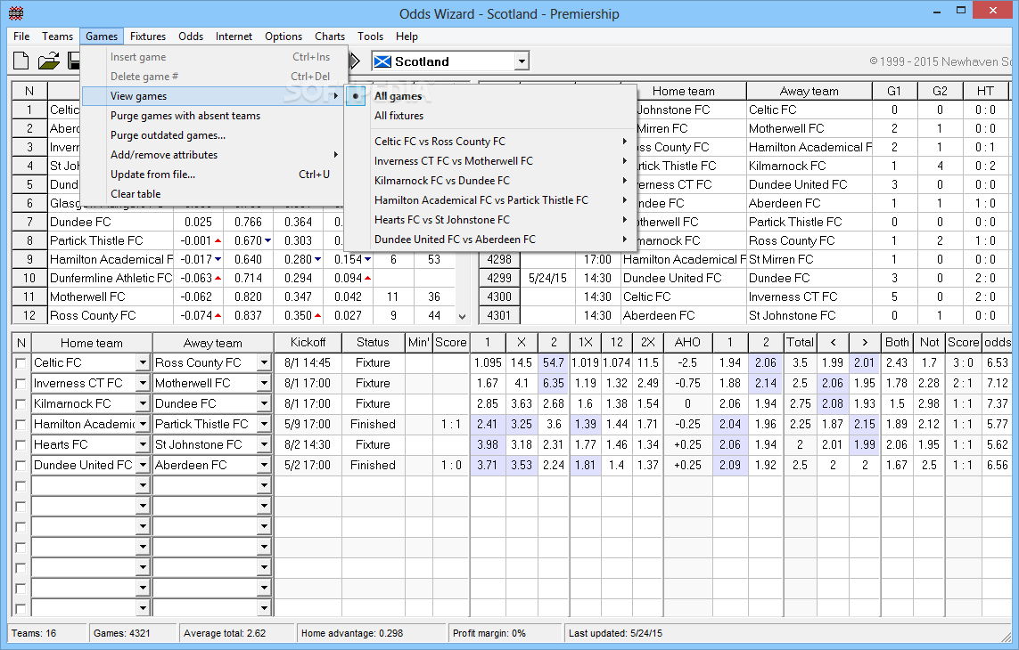Select Hearts FC vs St Johnstone FC entry
1019x650 pixels.
pos(490,219)
